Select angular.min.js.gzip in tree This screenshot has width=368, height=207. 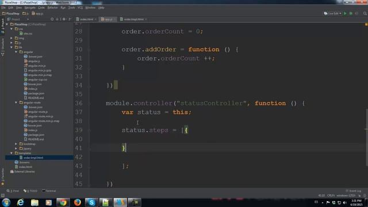pos(37,70)
